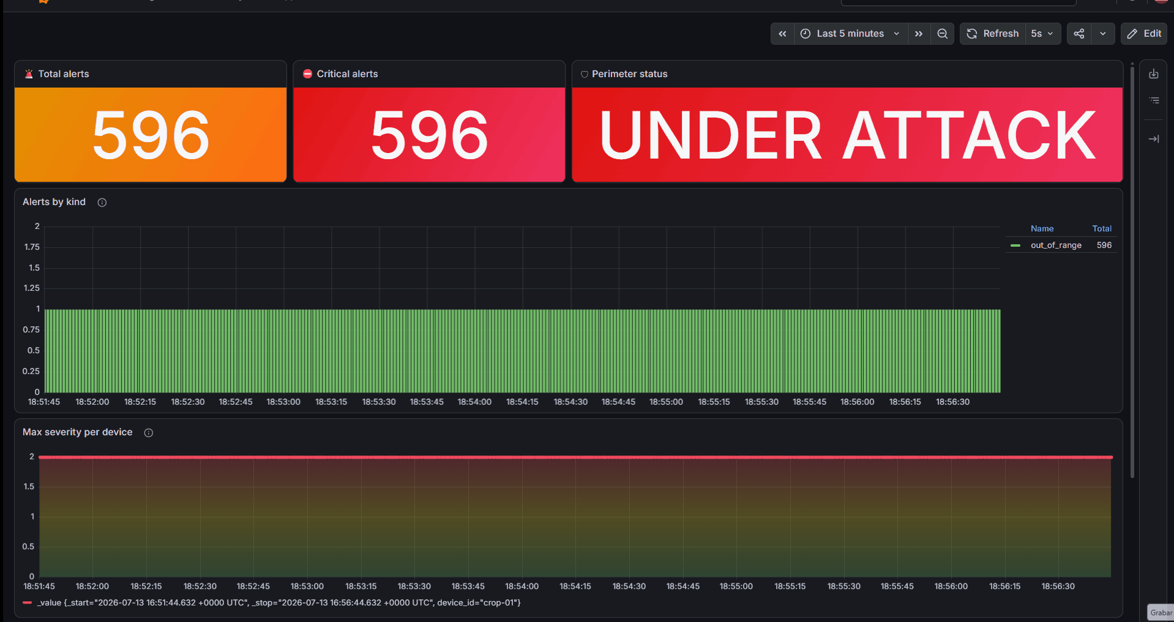Click the Perimeter status panel title
The height and width of the screenshot is (622, 1174).
point(629,74)
